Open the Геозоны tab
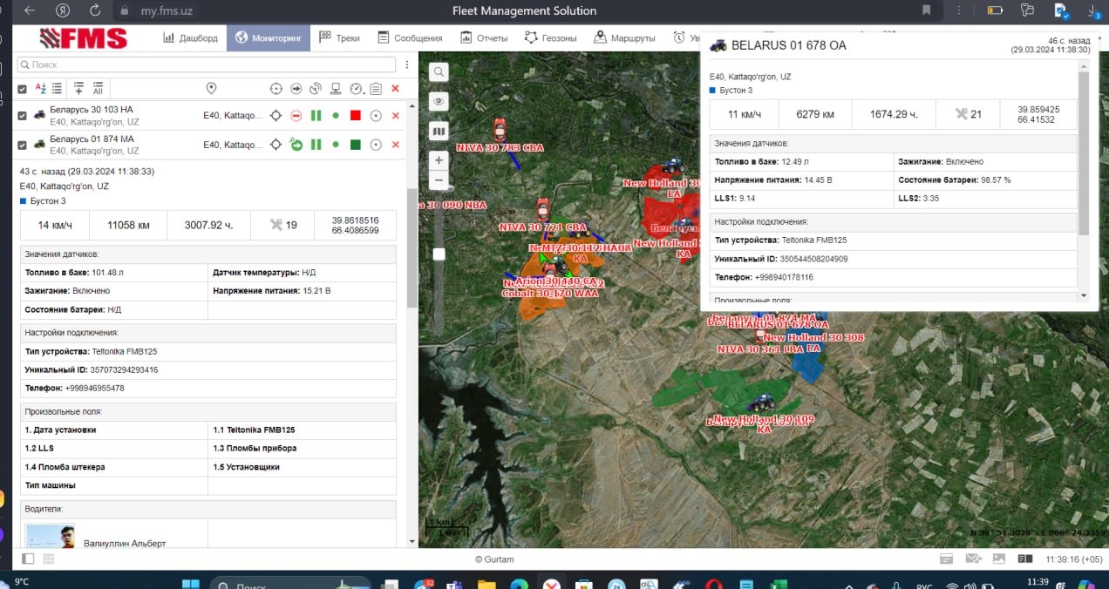Image resolution: width=1109 pixels, height=589 pixels. tap(550, 37)
